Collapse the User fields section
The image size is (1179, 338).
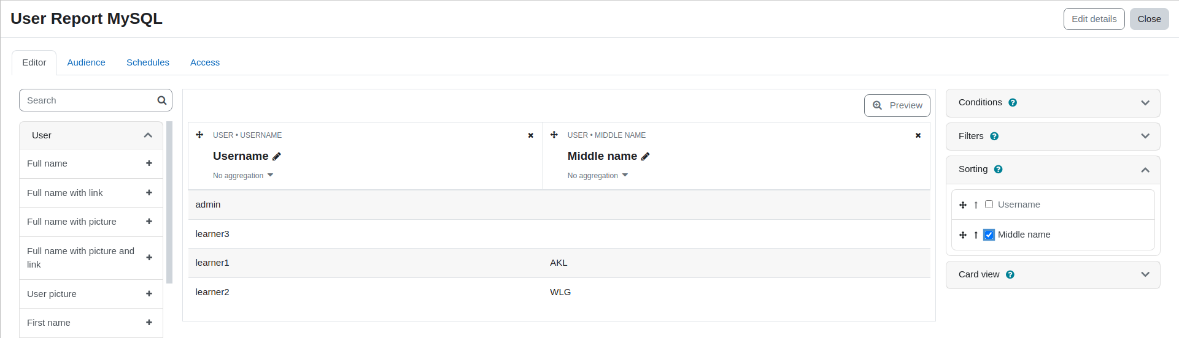[x=91, y=135]
